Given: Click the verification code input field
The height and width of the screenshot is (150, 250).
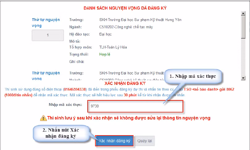Looking at the screenshot, I should point(135,106).
